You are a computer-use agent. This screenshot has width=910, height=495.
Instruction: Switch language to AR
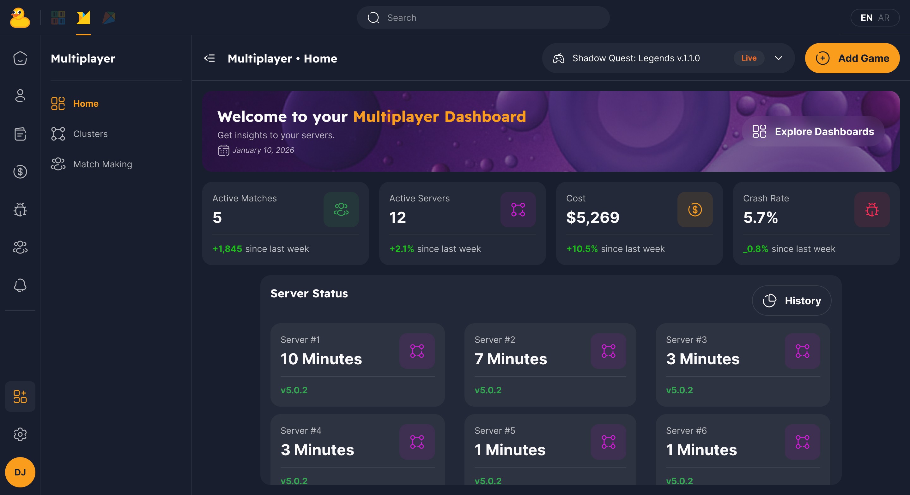tap(883, 18)
